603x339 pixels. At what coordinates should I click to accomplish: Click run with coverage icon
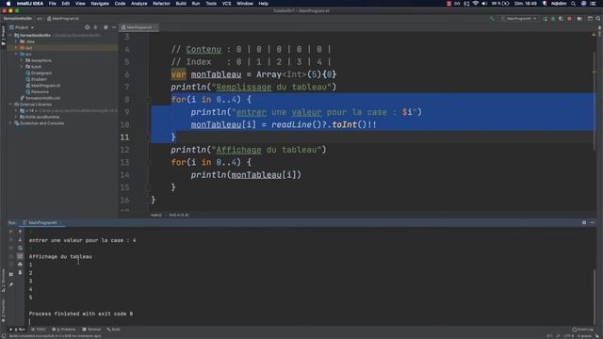562,19
